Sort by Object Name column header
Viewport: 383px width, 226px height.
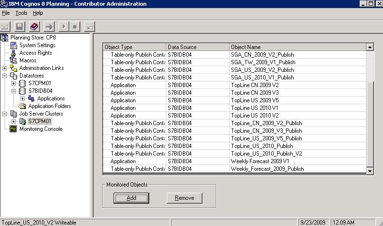click(298, 47)
